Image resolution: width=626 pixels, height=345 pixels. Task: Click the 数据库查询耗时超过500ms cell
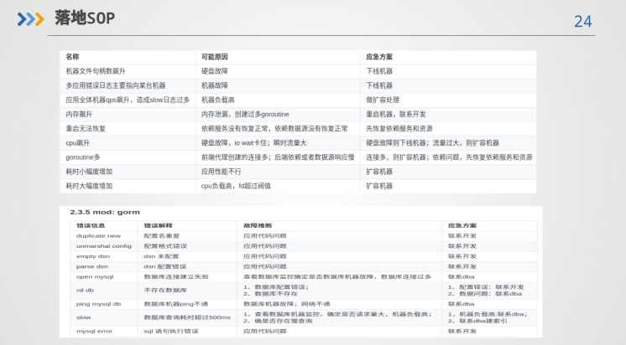tap(186, 317)
